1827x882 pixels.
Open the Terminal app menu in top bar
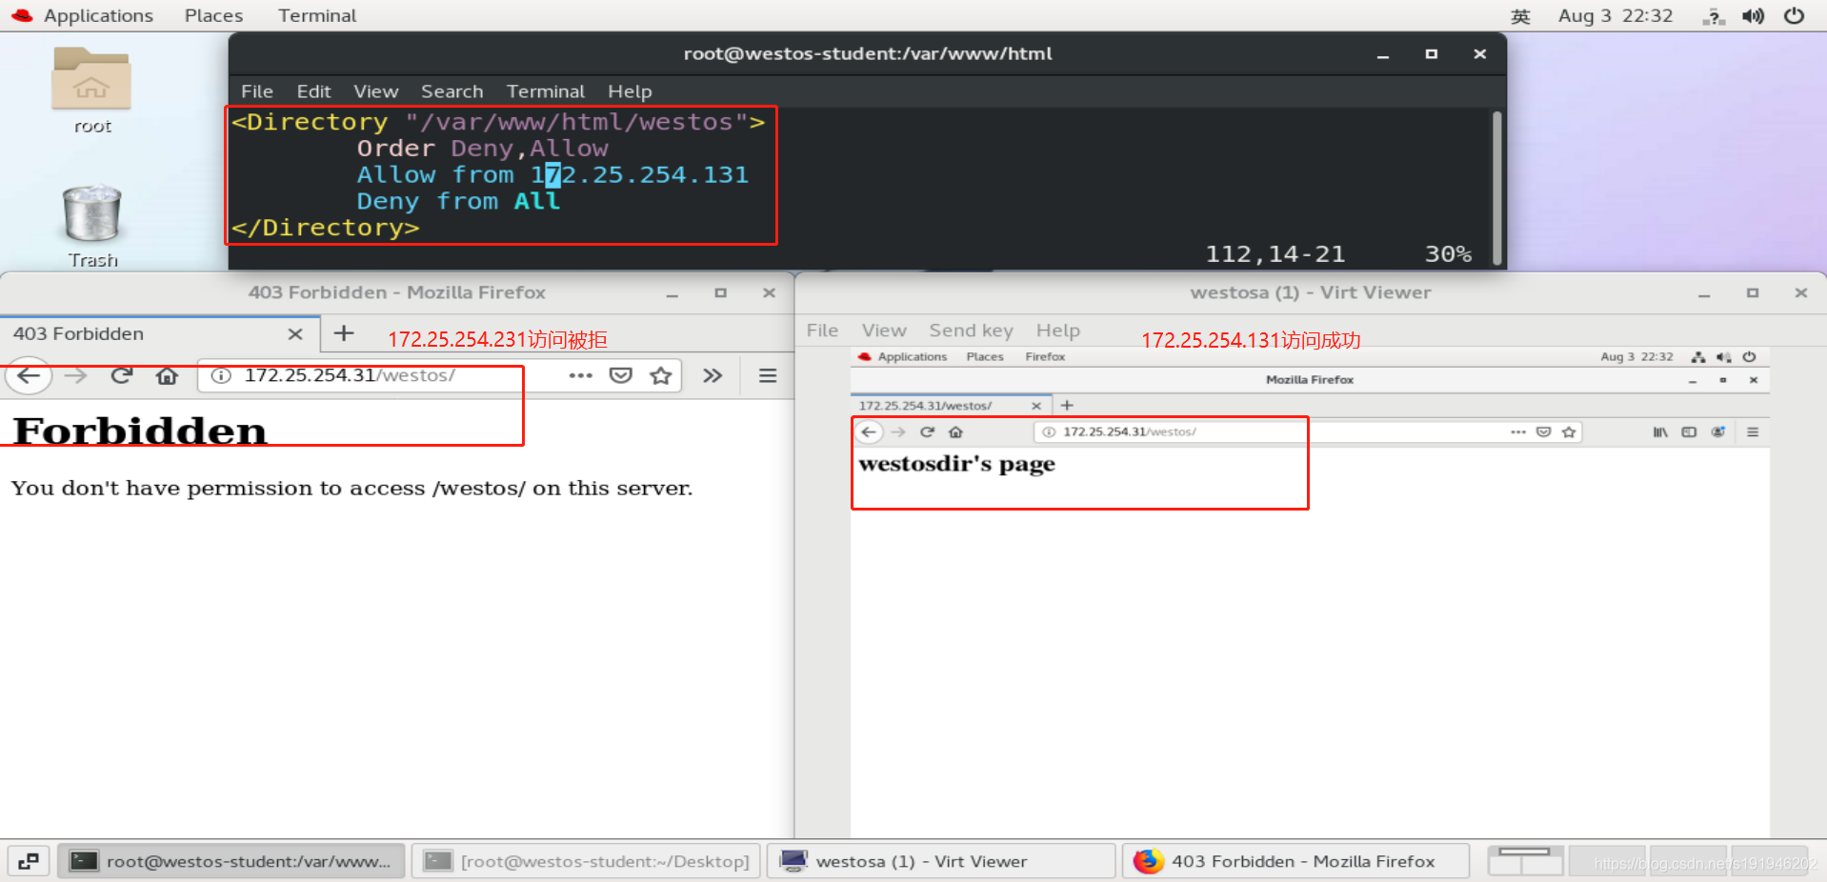(x=317, y=15)
